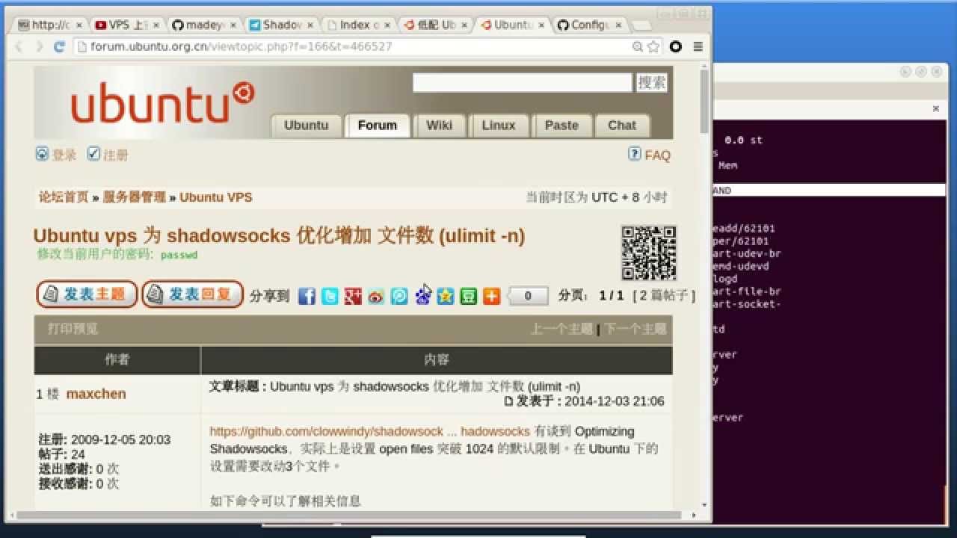Open the Chrome hamburger menu
The image size is (957, 538).
[698, 46]
